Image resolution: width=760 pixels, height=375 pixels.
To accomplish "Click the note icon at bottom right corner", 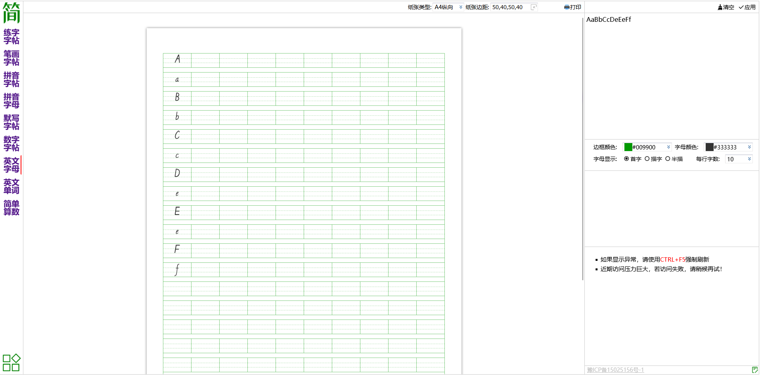I will (754, 370).
